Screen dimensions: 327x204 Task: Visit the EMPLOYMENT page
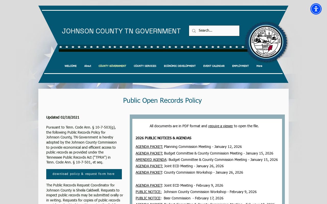pyautogui.click(x=240, y=66)
